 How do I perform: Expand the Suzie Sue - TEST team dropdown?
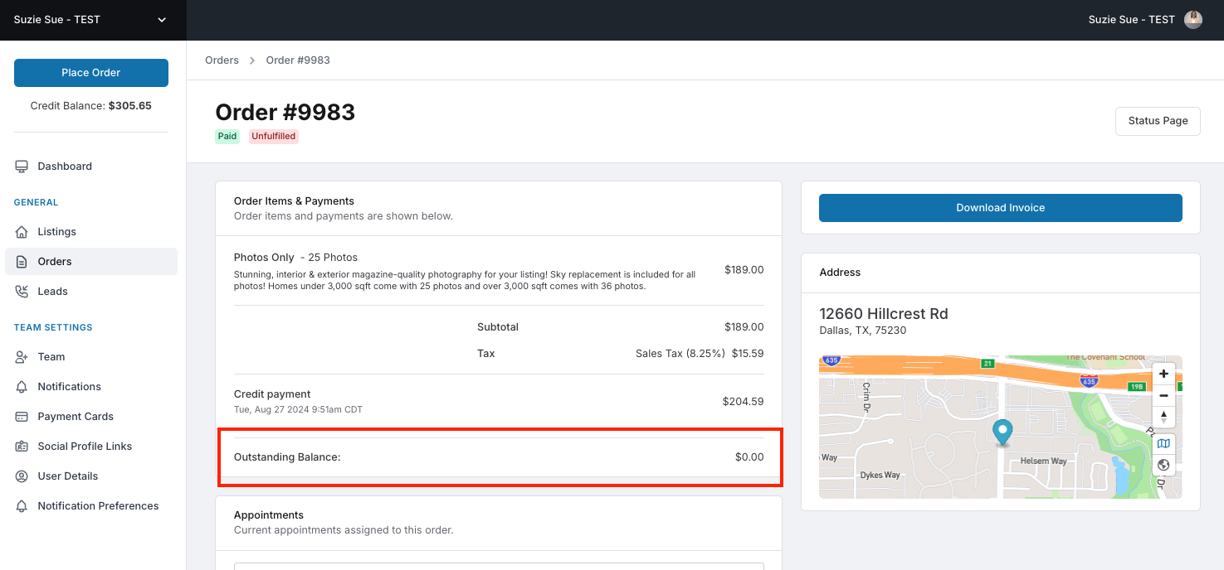(93, 20)
